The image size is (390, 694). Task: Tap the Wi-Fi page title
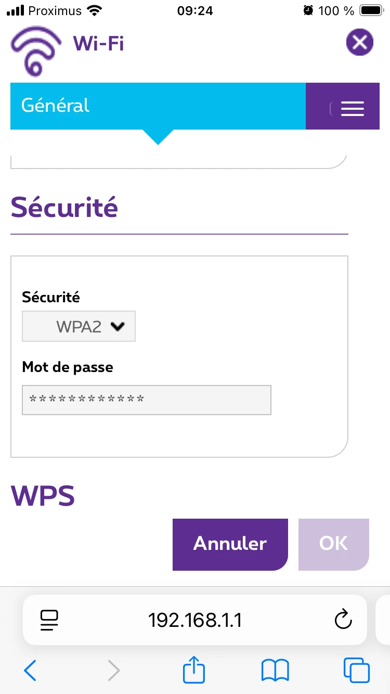tap(99, 43)
